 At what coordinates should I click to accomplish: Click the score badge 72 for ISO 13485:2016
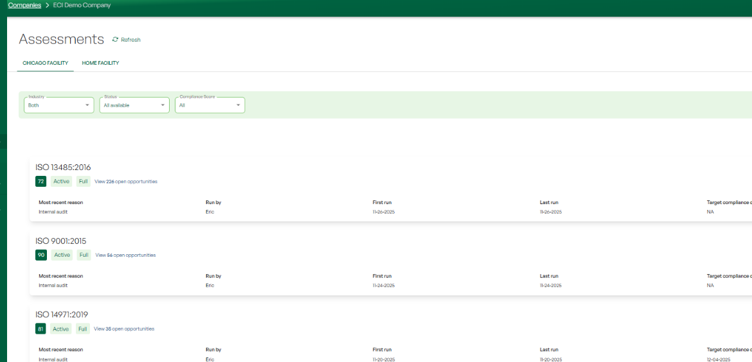click(x=40, y=182)
